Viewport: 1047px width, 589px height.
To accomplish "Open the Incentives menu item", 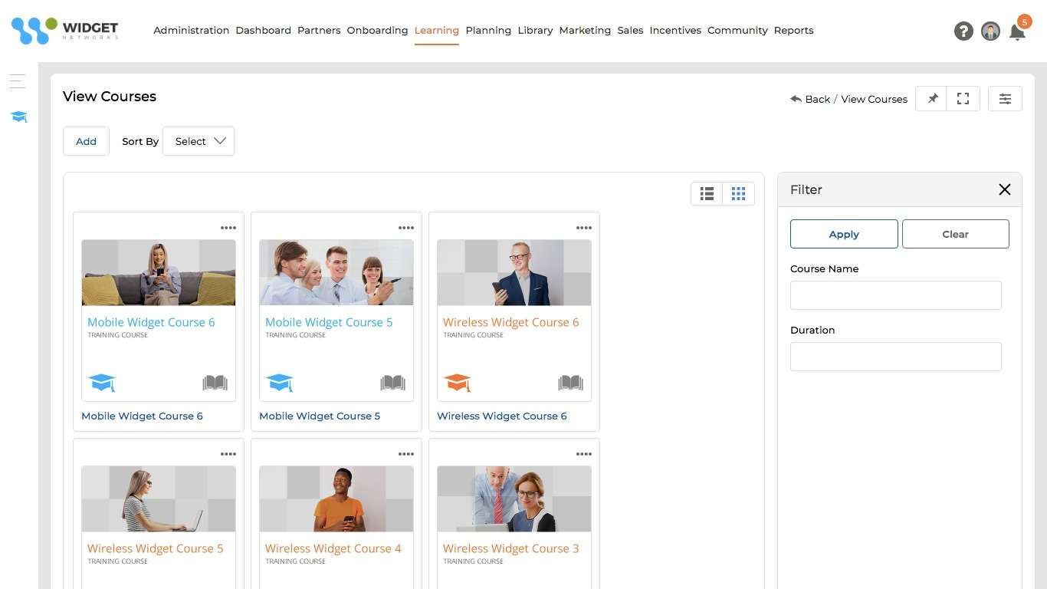I will pos(675,30).
